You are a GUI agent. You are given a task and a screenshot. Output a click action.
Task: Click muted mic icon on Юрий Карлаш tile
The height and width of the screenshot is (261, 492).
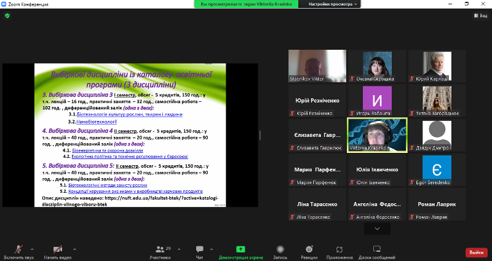pyautogui.click(x=412, y=79)
